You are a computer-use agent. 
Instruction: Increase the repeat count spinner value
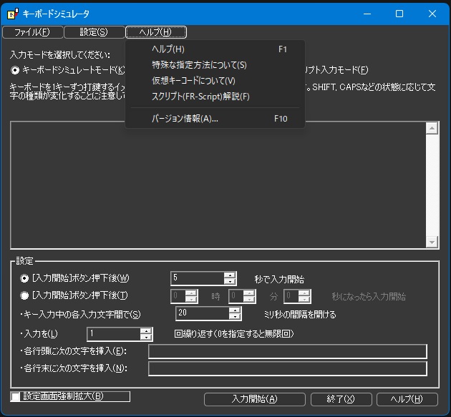point(146,330)
